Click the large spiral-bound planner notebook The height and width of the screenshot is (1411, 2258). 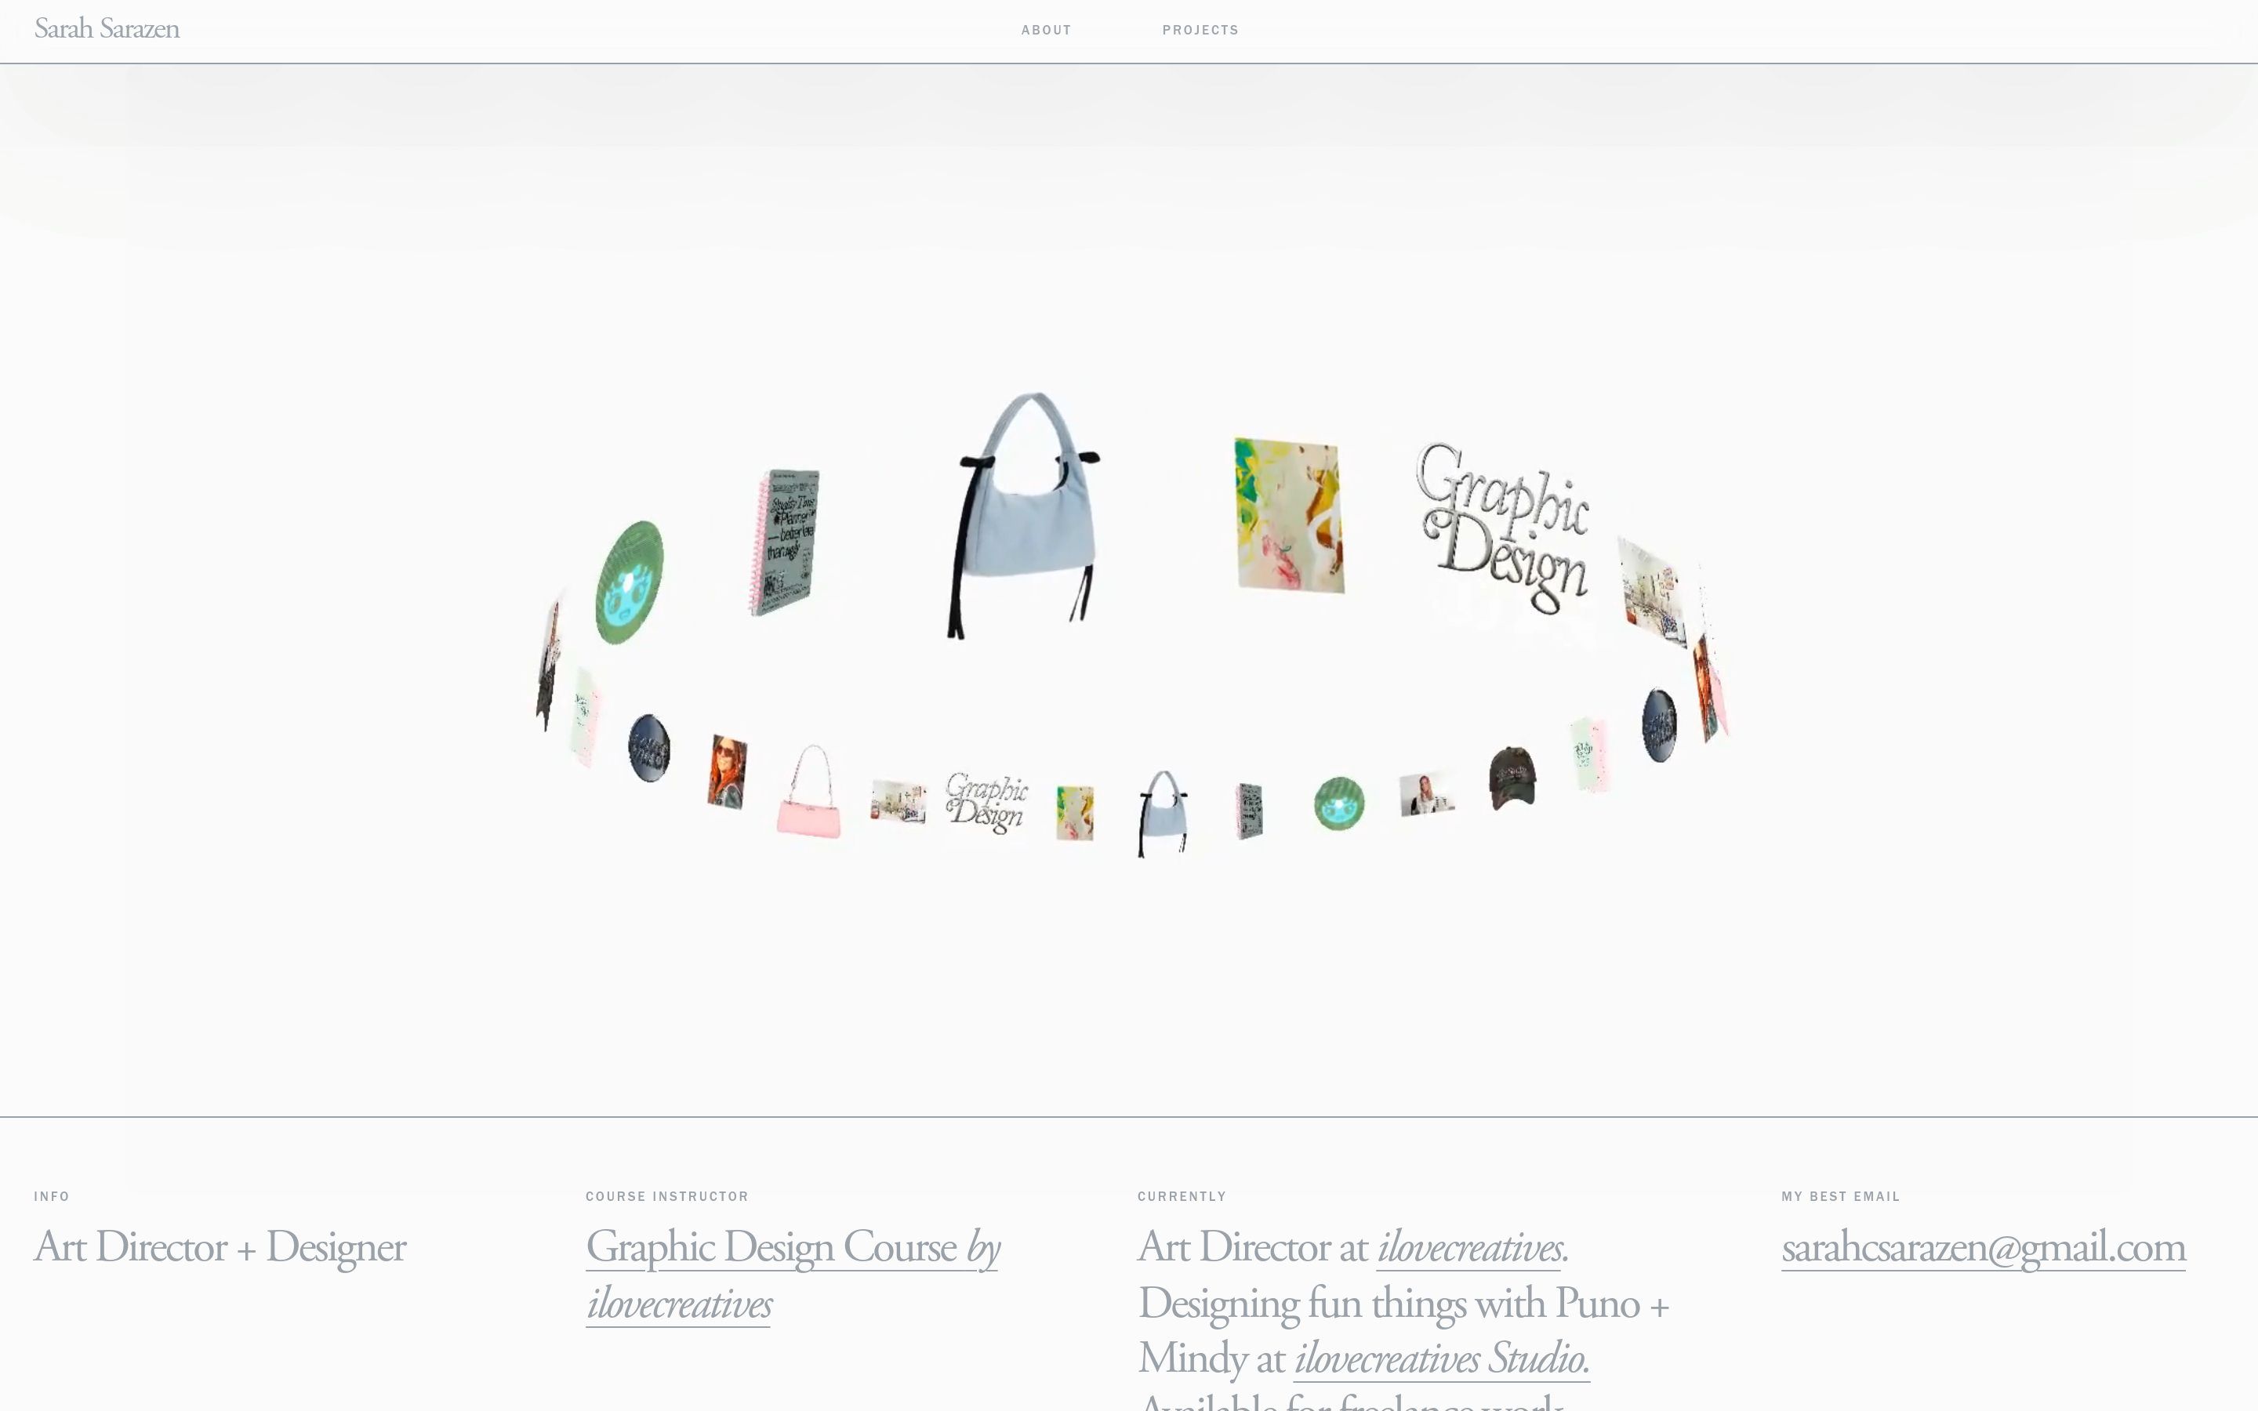tap(785, 542)
